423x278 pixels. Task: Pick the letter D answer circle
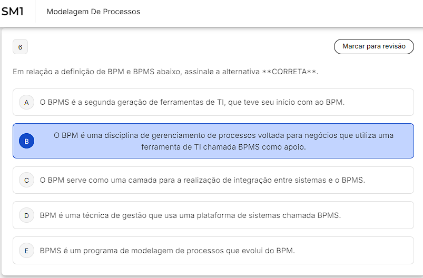[26, 215]
